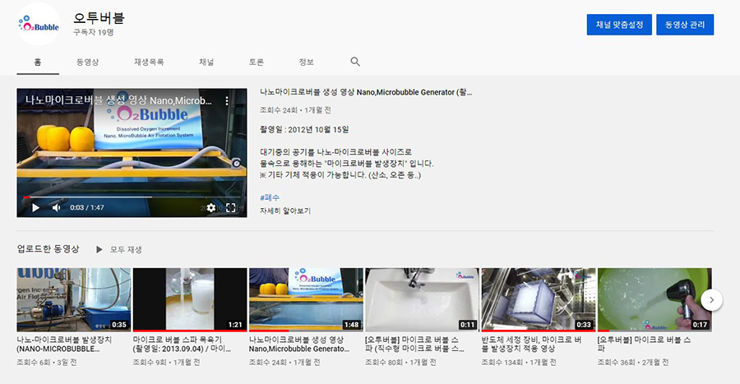
Task: Open thumbnail of 1:21 bubble spa video
Action: (x=190, y=300)
